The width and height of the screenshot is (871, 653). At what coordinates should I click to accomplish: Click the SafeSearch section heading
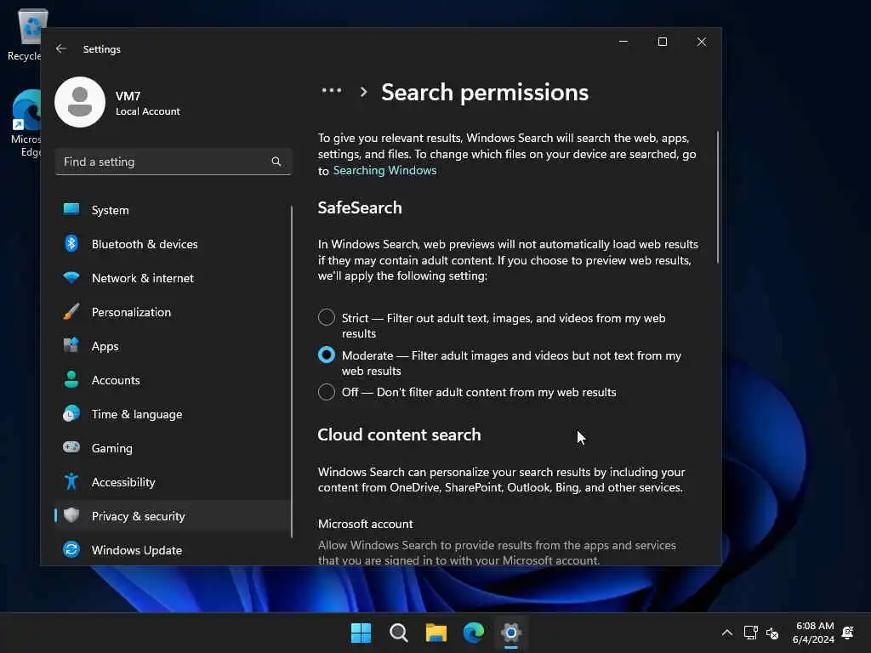(x=360, y=207)
